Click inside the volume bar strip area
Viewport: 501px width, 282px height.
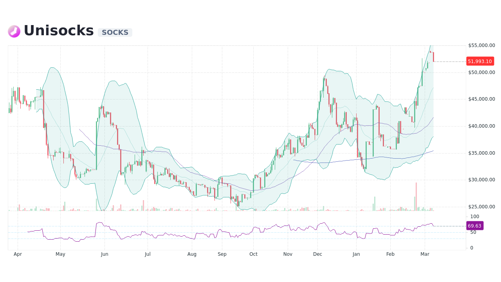click(x=235, y=208)
